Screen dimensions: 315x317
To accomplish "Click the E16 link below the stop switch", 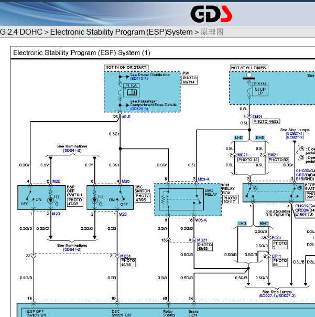I will click(x=299, y=214).
